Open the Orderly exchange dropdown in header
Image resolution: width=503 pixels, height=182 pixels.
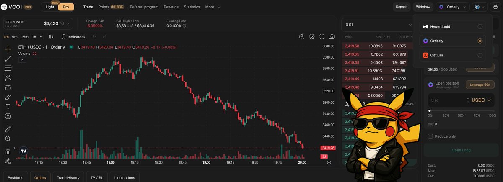point(453,7)
